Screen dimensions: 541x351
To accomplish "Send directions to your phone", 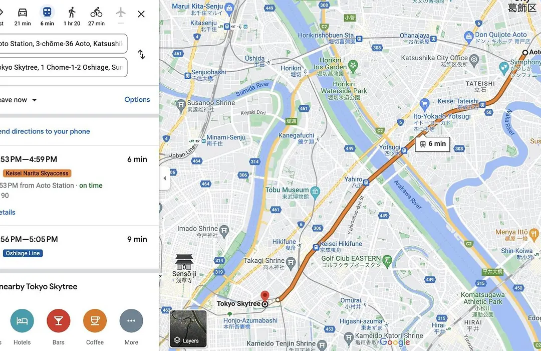I will point(45,131).
